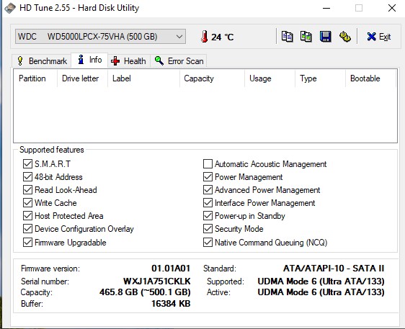Toggle the S.M.A.R.T checkbox
Viewport: 405px width, 329px height.
pos(27,164)
